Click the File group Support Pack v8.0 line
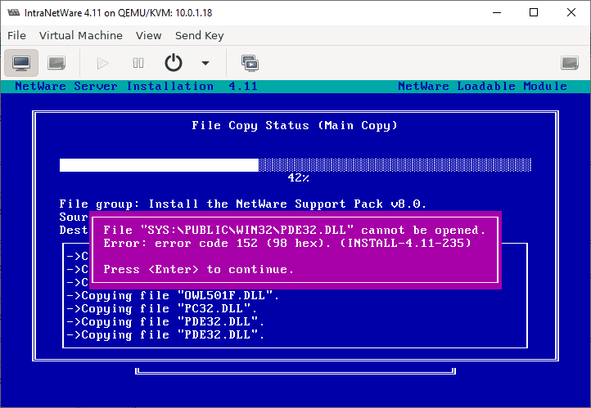Image resolution: width=591 pixels, height=408 pixels. tap(243, 204)
